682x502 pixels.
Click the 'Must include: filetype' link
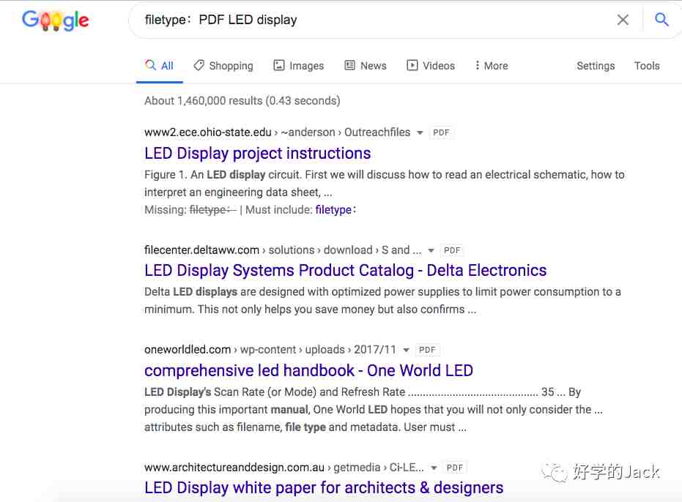click(335, 210)
